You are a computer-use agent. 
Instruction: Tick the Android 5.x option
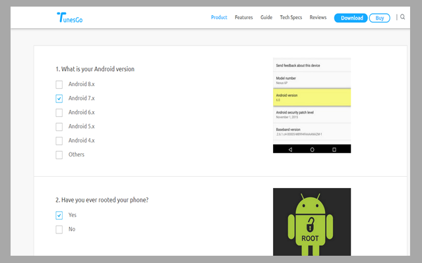tap(59, 126)
